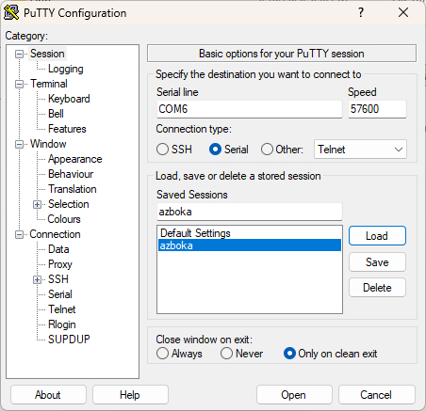Collapse the Session tree node
The width and height of the screenshot is (426, 411).
tap(20, 54)
